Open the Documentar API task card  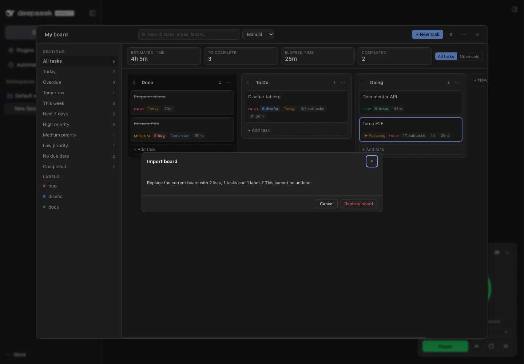pyautogui.click(x=410, y=103)
